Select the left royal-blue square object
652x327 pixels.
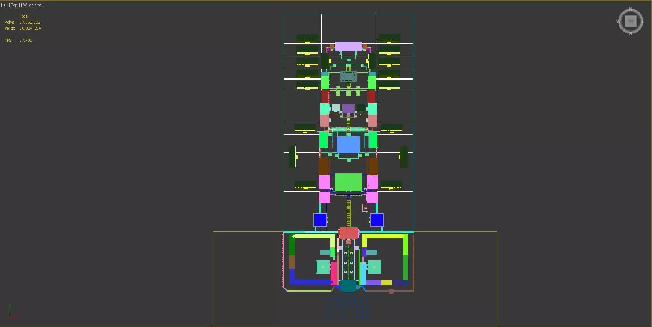(320, 220)
